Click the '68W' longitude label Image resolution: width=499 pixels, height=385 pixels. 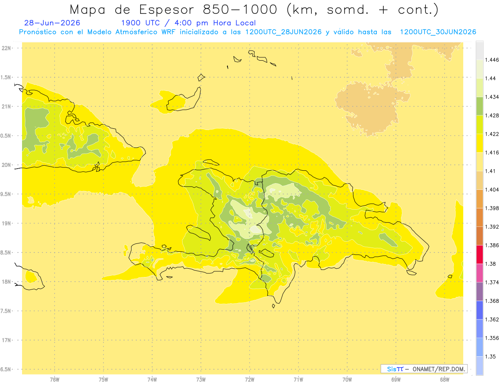click(445, 379)
